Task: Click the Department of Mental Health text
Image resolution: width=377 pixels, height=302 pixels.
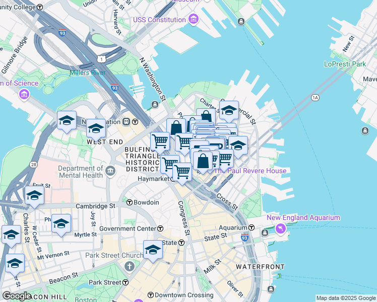Action: [81, 172]
